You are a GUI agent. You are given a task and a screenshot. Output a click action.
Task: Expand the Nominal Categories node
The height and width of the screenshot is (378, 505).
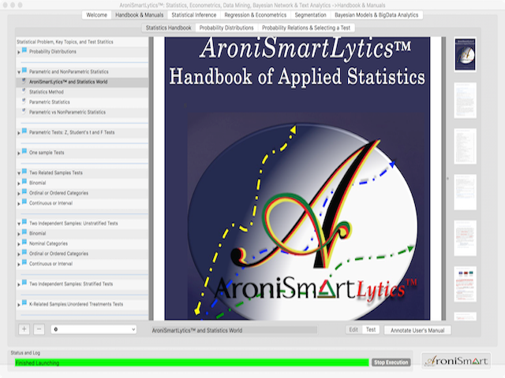19,244
